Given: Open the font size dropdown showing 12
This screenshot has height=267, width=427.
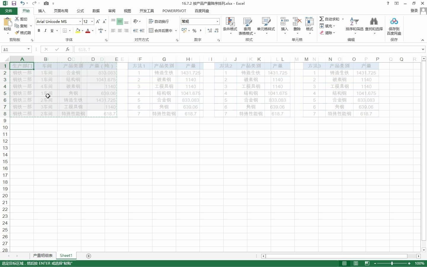Looking at the screenshot, I should [92, 21].
